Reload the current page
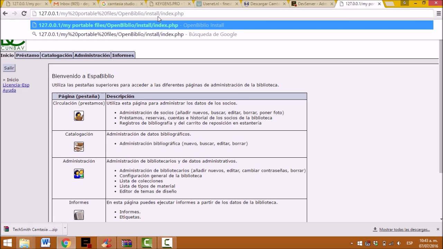 24,13
